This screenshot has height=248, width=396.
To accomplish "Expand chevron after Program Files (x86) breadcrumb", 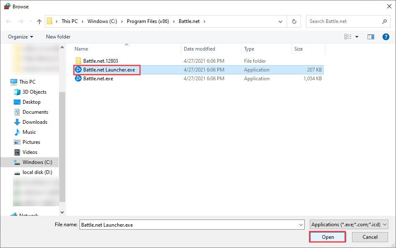I will click(x=174, y=21).
